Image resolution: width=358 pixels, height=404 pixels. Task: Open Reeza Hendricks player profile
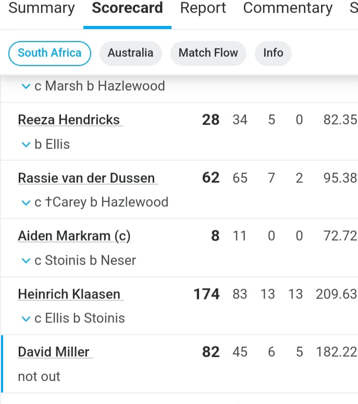click(69, 120)
